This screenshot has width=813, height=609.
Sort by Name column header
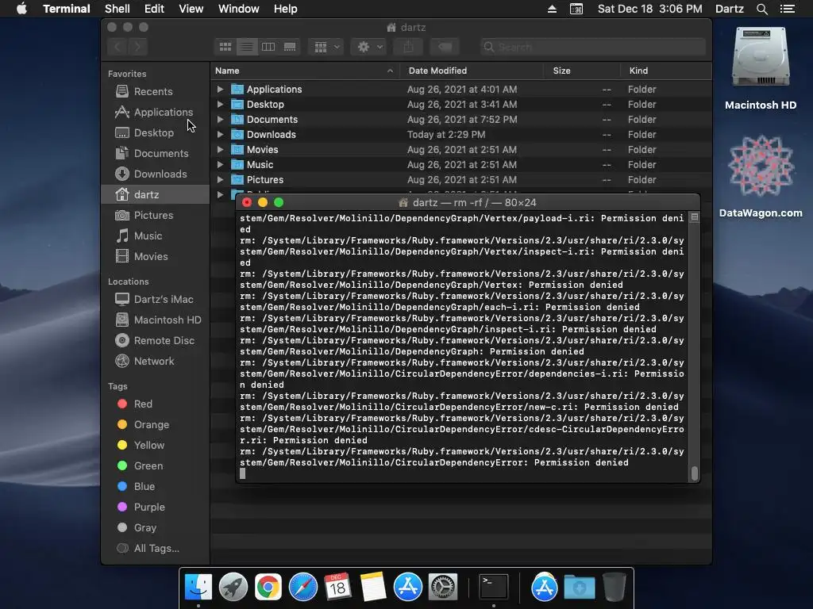(x=305, y=71)
